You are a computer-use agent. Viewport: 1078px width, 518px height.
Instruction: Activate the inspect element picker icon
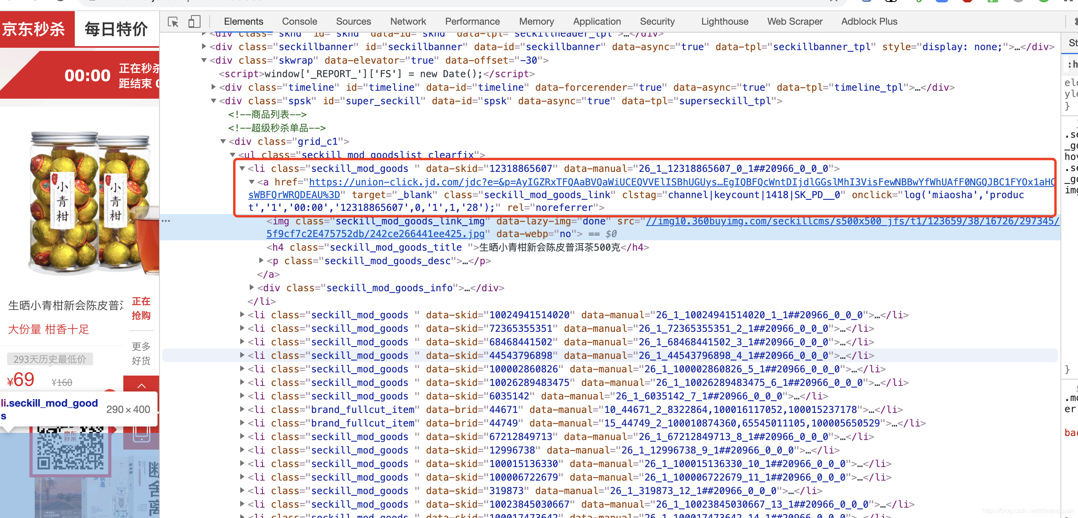click(173, 22)
